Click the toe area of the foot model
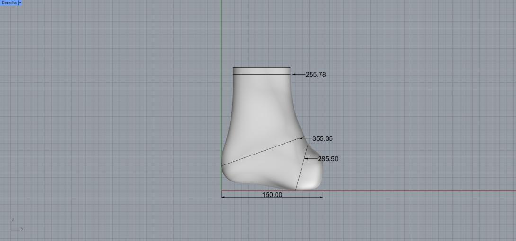 coord(312,179)
